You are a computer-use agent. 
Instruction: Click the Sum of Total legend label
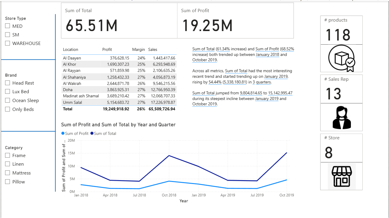pos(105,133)
